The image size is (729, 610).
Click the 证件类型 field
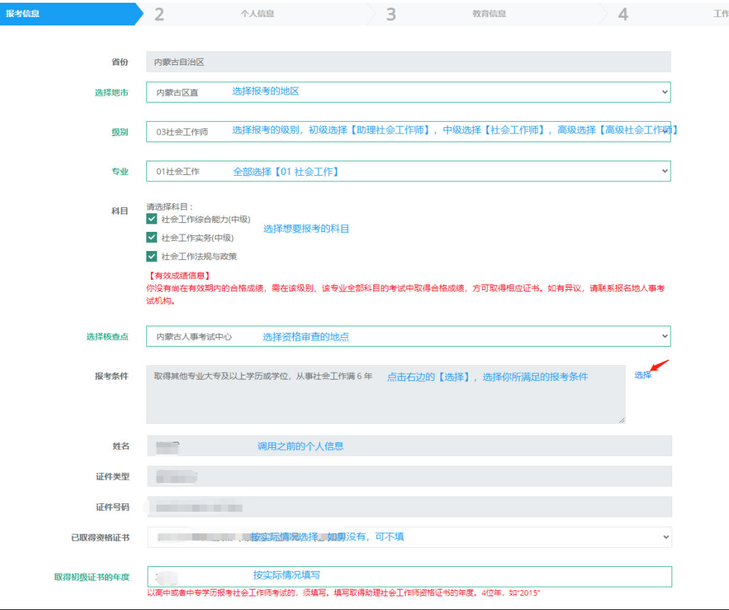click(x=409, y=477)
